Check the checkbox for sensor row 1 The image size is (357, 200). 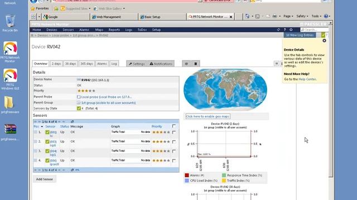click(x=174, y=132)
